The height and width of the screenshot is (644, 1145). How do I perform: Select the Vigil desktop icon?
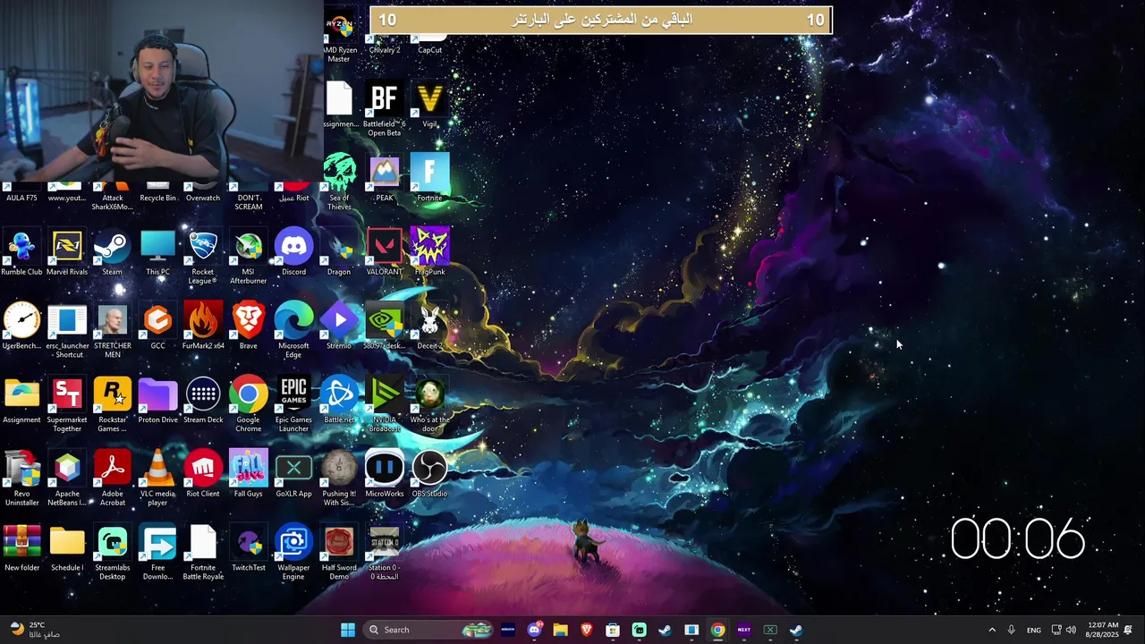(x=429, y=105)
